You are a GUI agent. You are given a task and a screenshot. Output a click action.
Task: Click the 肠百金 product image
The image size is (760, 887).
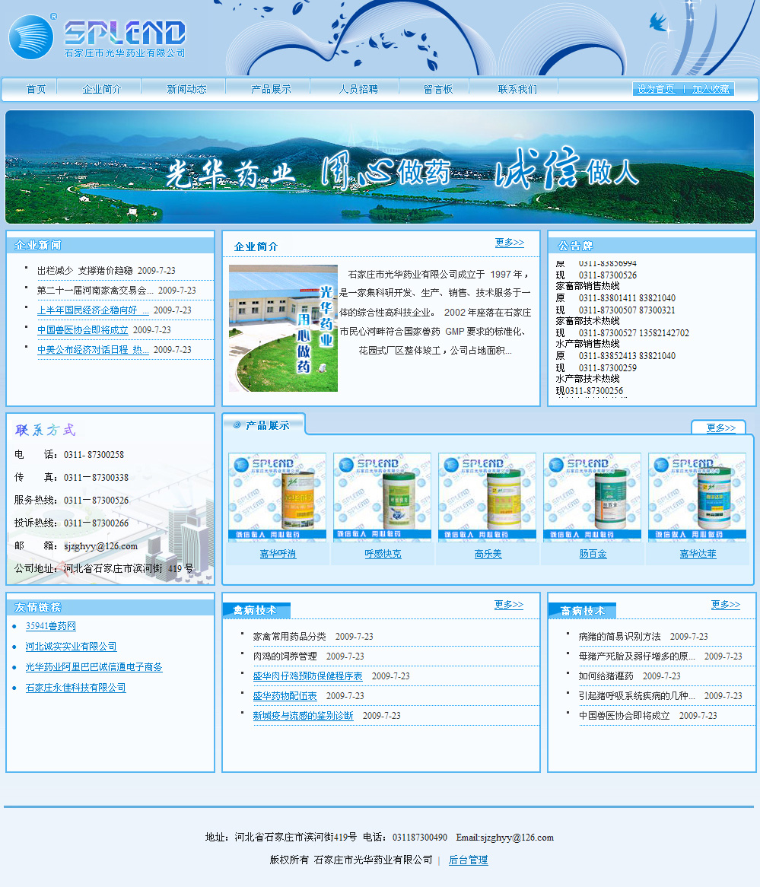pyautogui.click(x=592, y=496)
